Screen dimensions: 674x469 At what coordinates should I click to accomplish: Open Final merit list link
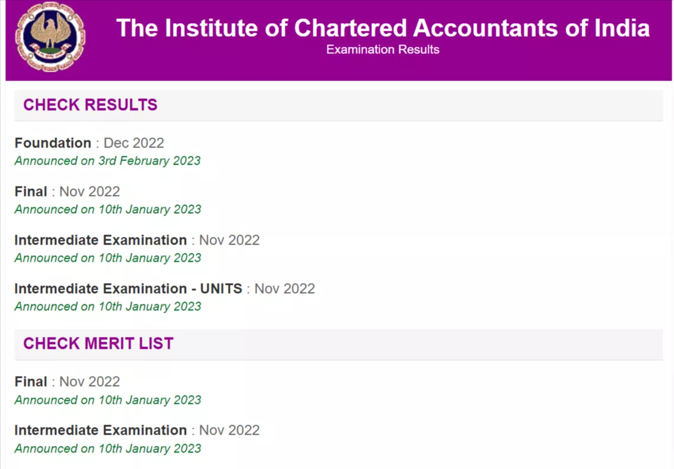31,381
